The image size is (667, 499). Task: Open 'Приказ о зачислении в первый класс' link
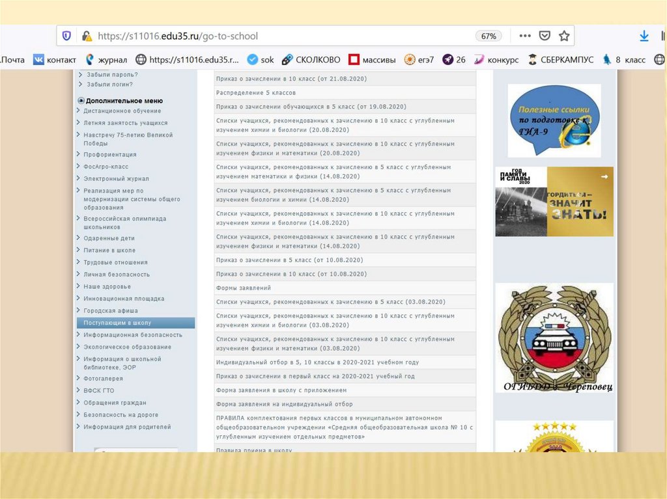315,377
